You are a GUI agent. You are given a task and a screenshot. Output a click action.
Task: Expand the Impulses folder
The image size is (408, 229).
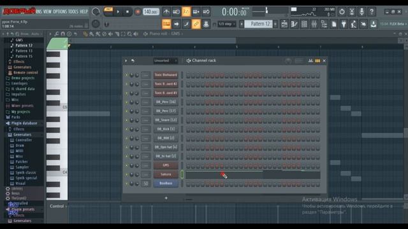[18, 94]
